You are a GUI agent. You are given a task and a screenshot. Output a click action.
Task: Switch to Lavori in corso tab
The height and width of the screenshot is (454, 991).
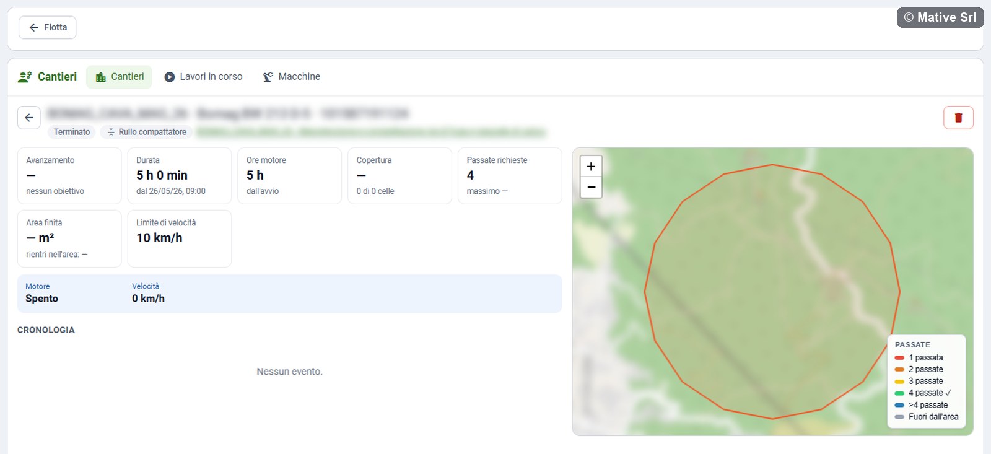tap(203, 77)
